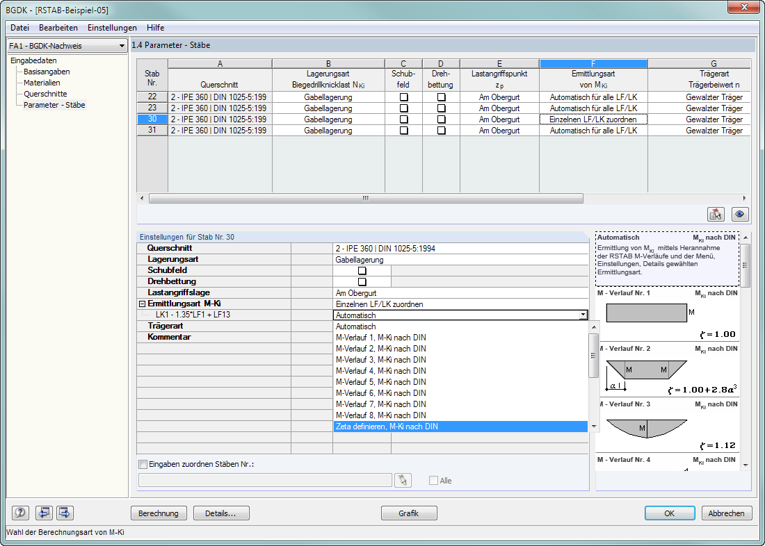This screenshot has height=546, width=765.
Task: Click the Grafik button
Action: 409,513
